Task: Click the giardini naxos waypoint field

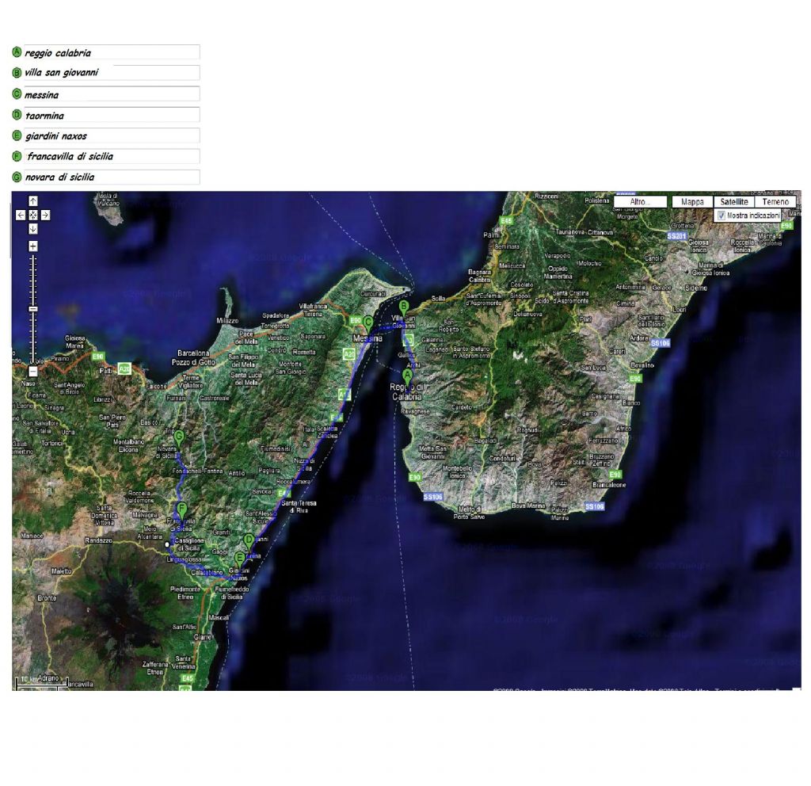Action: point(112,135)
